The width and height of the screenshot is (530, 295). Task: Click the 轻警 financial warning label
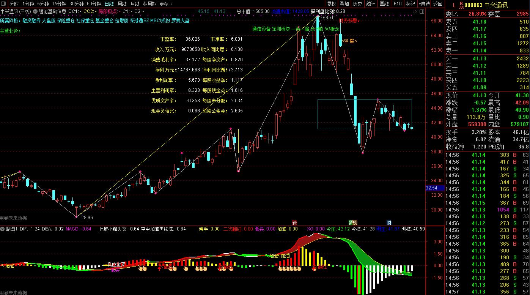(x=349, y=41)
